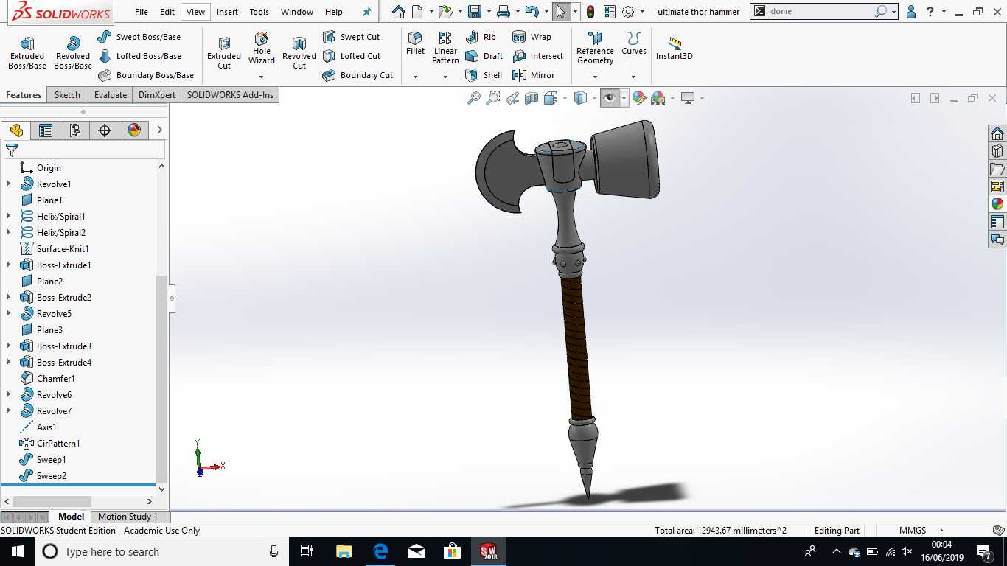
Task: Click the FeatureManager filter field
Action: (x=84, y=150)
